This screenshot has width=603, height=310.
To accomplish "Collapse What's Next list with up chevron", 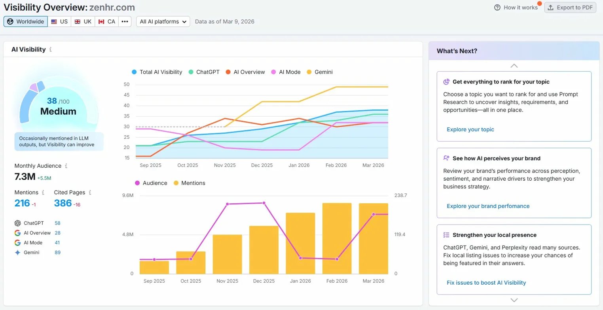I will pos(514,66).
